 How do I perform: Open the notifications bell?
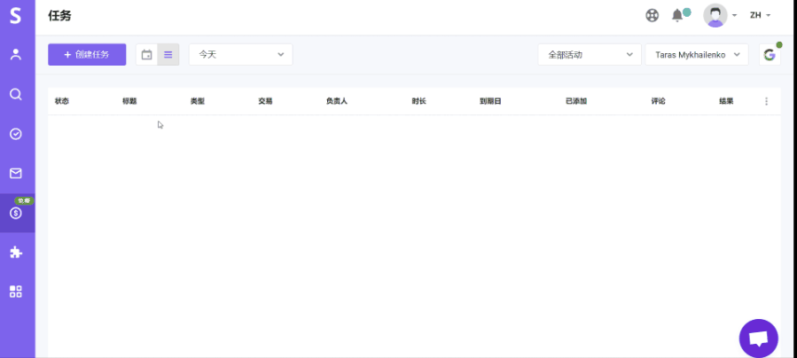(677, 15)
